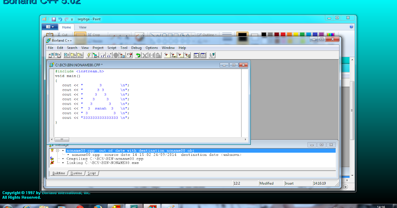Click the green Undo arrow in Borland toolbar
The width and height of the screenshot is (397, 208).
click(x=138, y=55)
